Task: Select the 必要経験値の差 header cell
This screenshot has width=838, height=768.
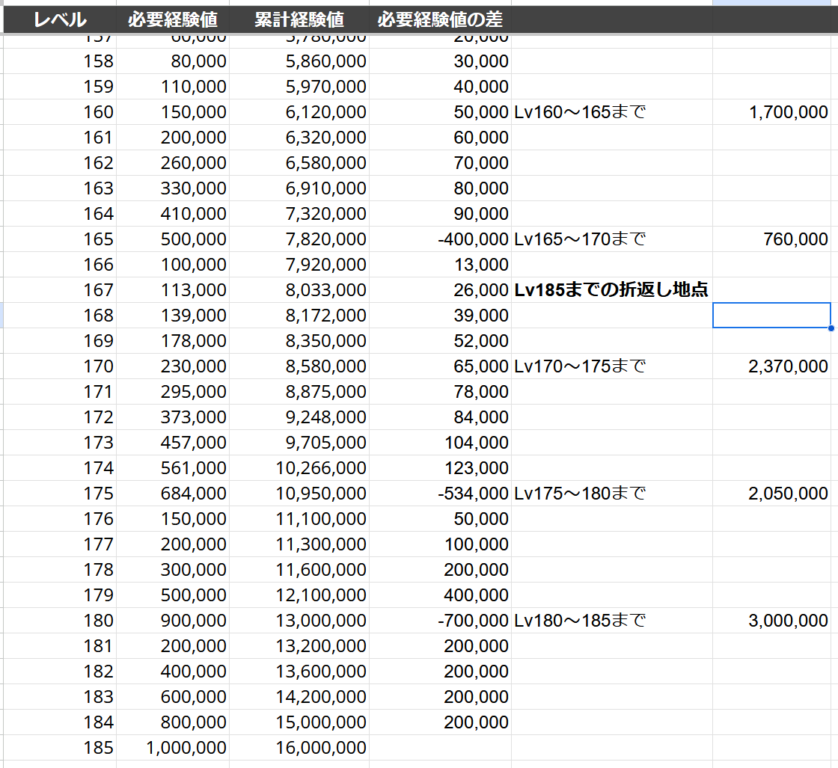Action: [440, 19]
